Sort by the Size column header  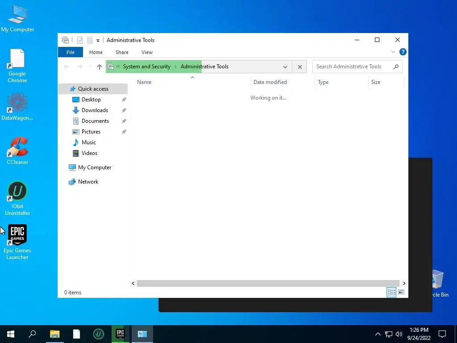point(386,82)
